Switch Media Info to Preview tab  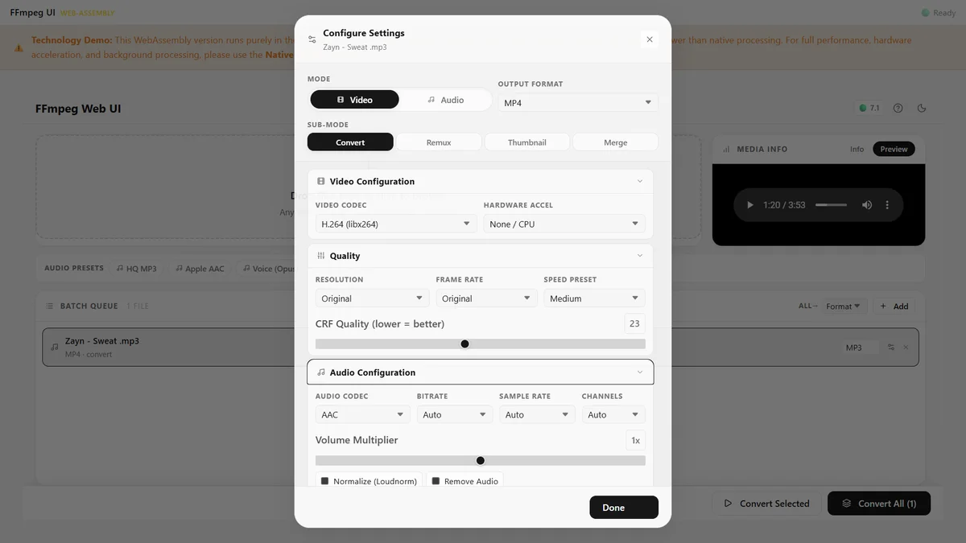tap(894, 149)
